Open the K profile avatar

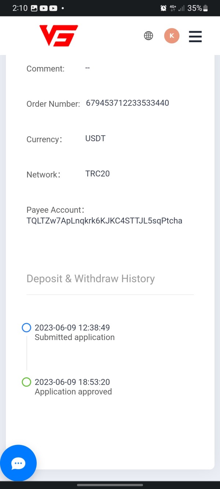click(172, 36)
